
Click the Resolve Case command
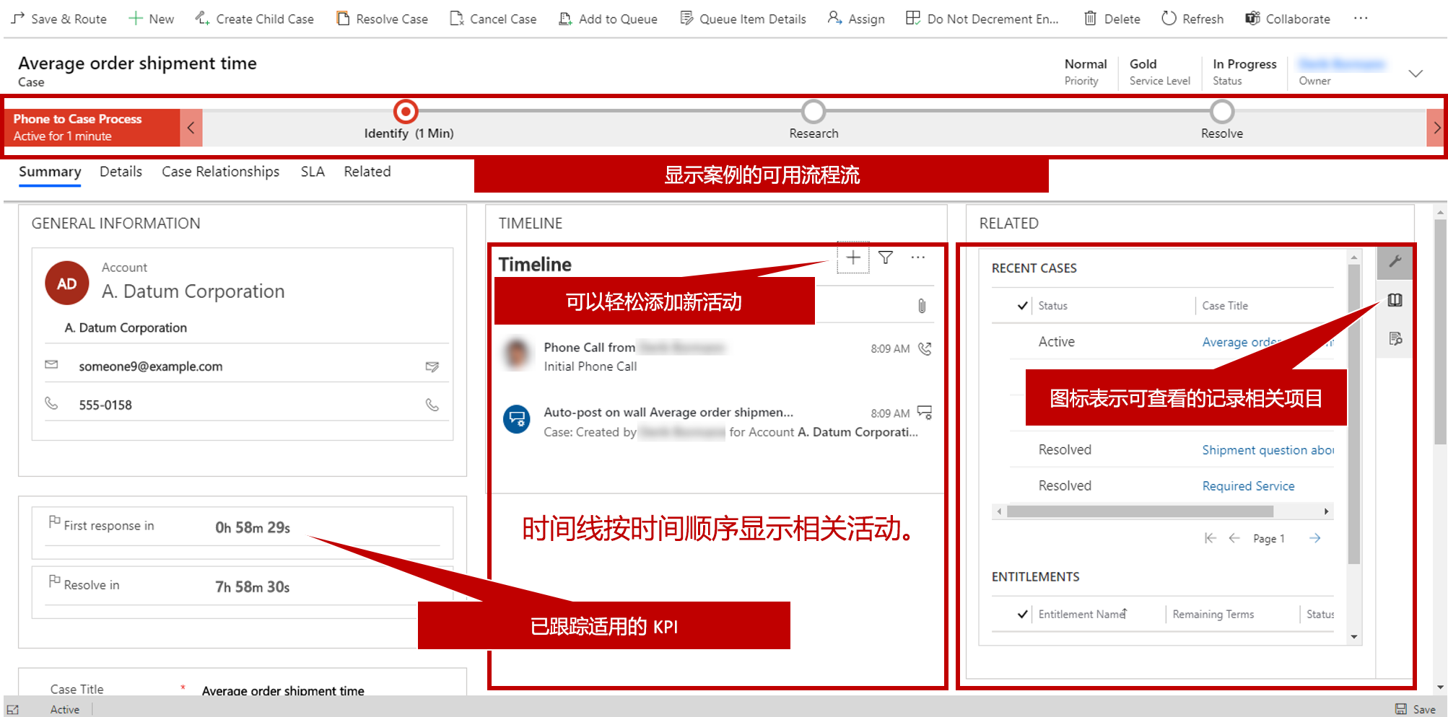point(382,19)
